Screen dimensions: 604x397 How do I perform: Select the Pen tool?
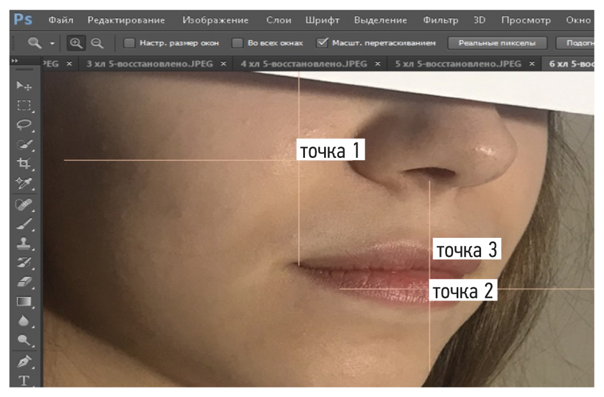click(24, 362)
